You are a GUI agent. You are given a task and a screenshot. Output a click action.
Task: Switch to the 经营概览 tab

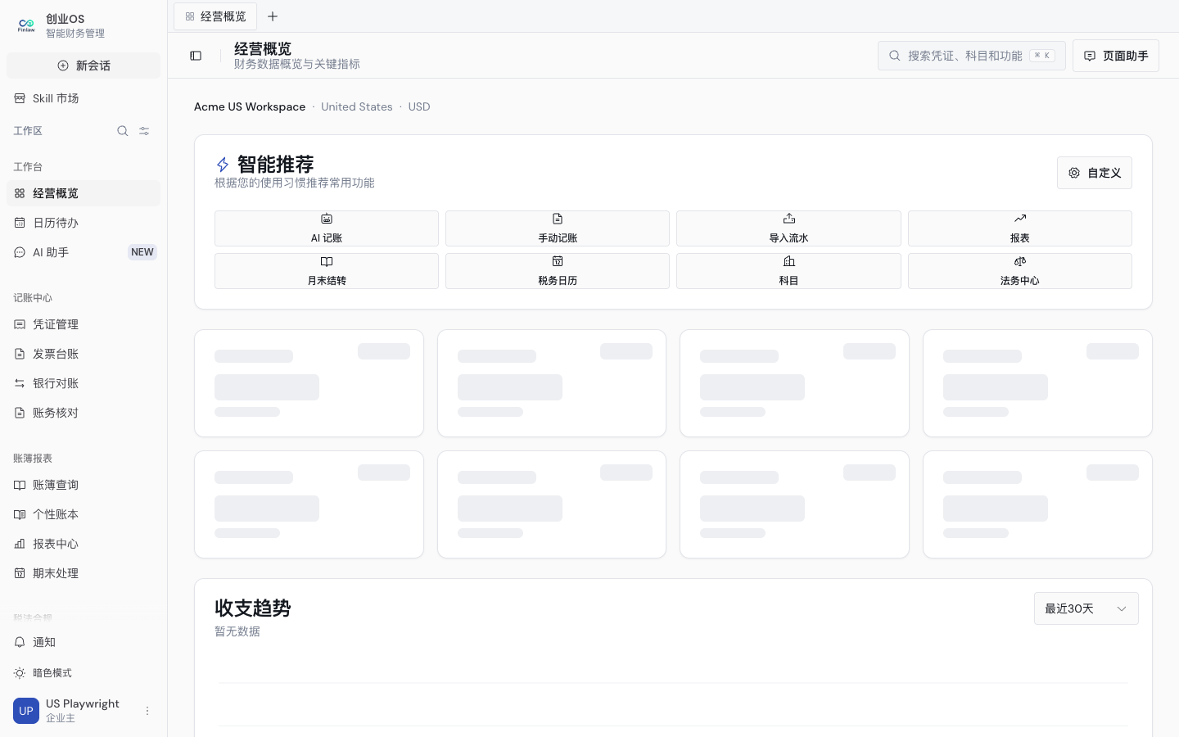tap(215, 16)
